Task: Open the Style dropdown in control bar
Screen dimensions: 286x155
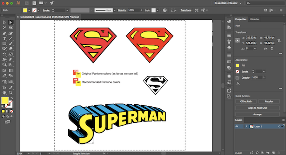Action: tap(158, 10)
